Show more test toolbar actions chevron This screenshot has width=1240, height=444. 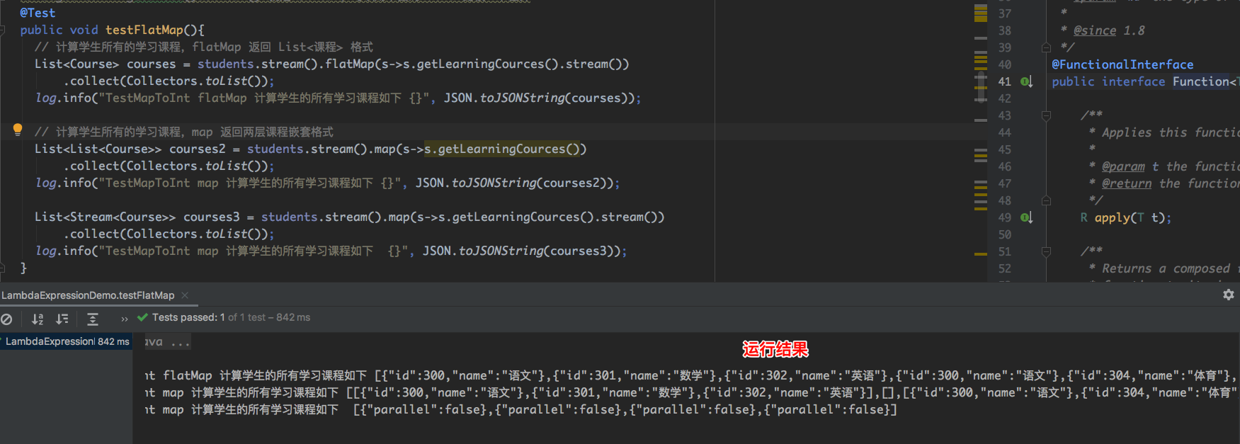pos(125,319)
